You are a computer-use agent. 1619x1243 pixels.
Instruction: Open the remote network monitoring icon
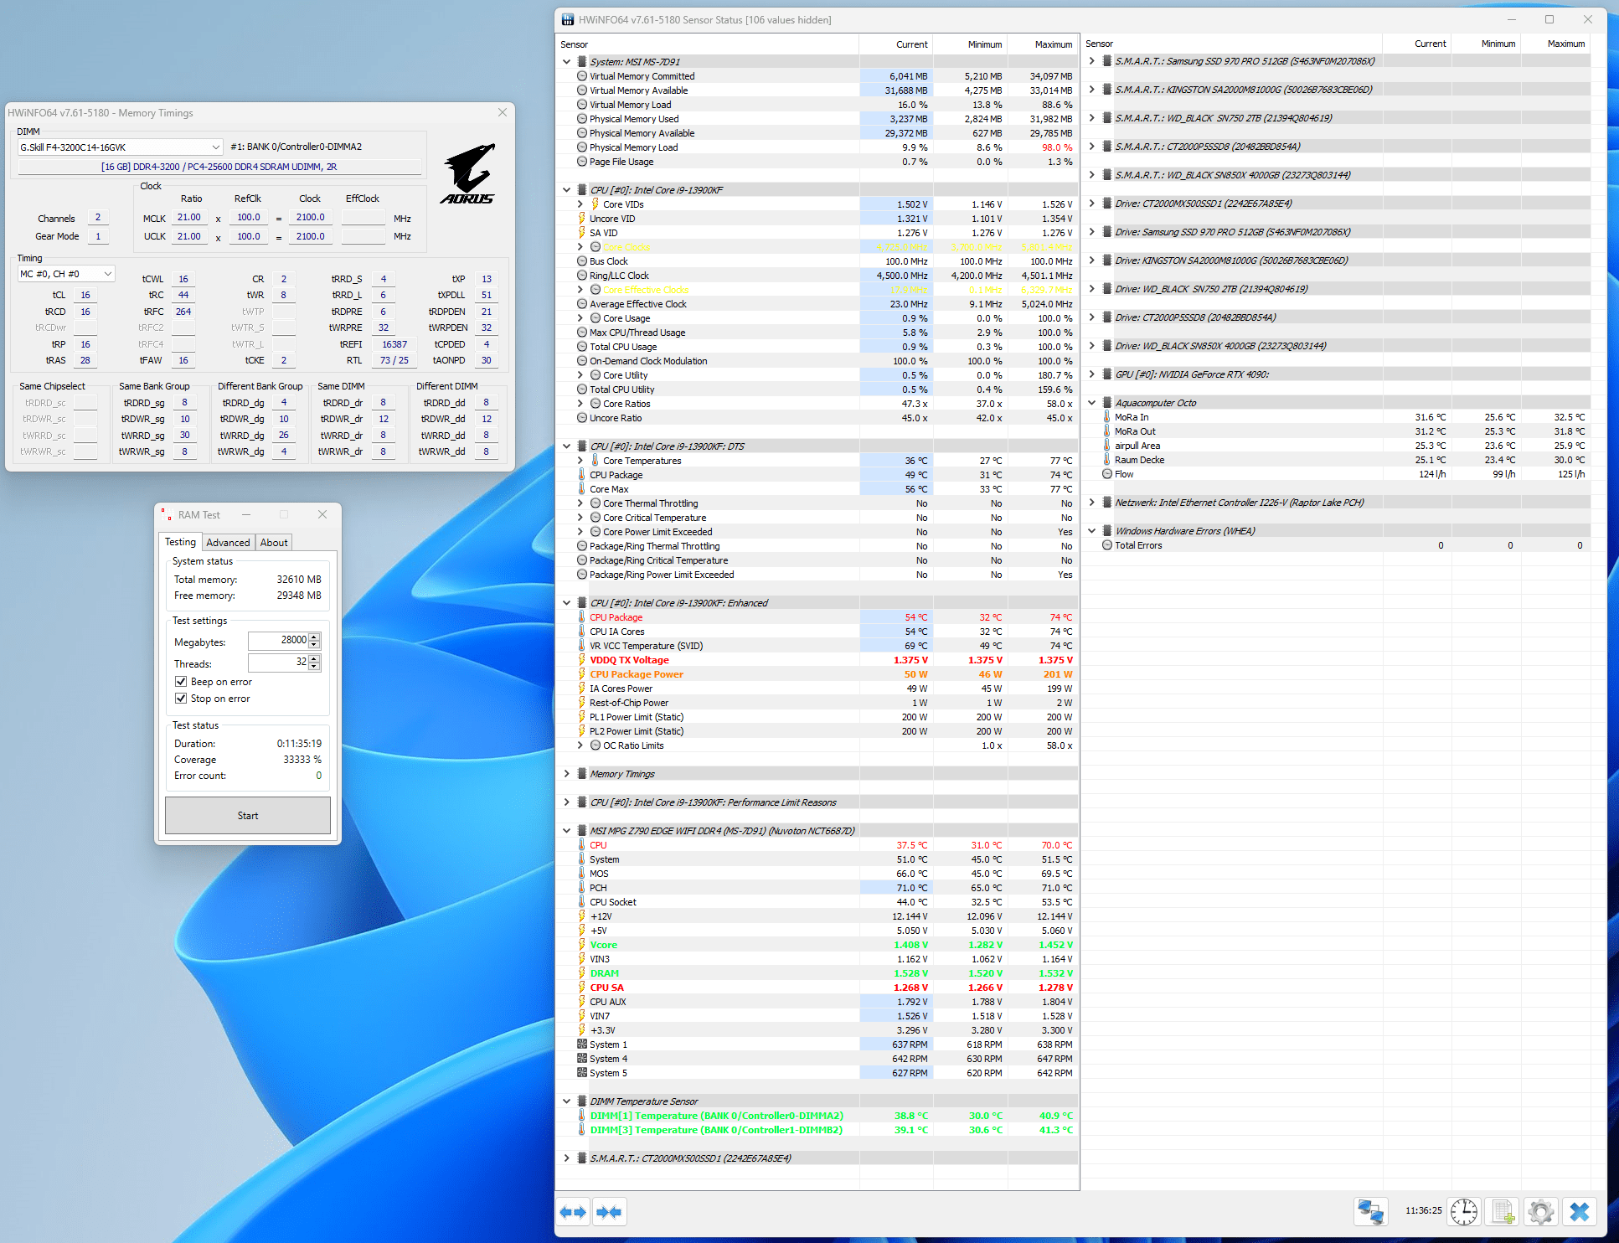pos(1370,1211)
